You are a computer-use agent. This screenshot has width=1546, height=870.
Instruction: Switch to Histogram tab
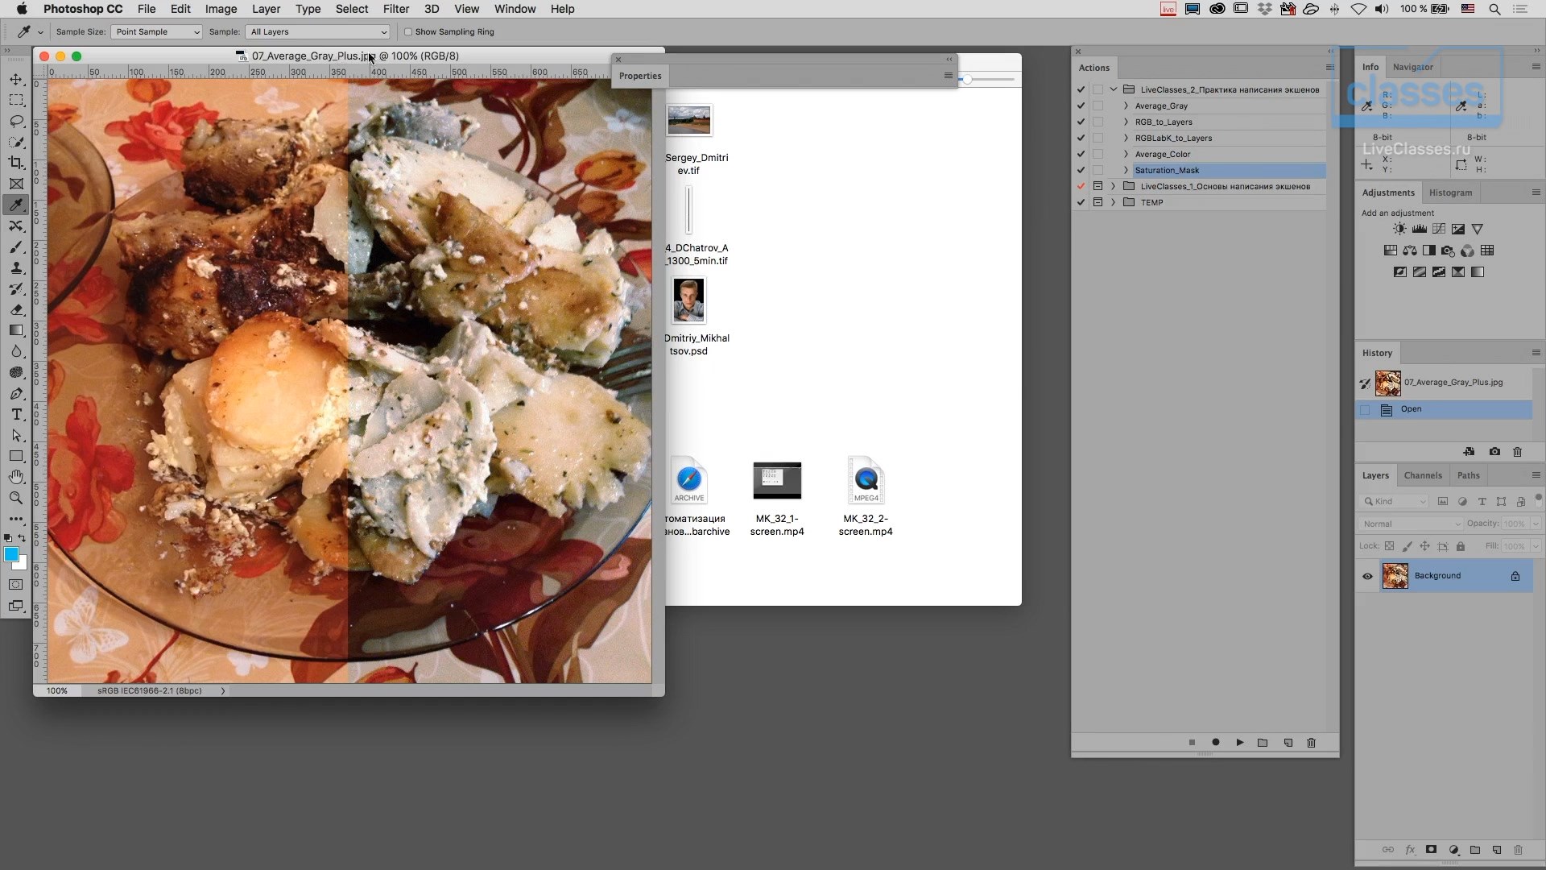coord(1450,193)
